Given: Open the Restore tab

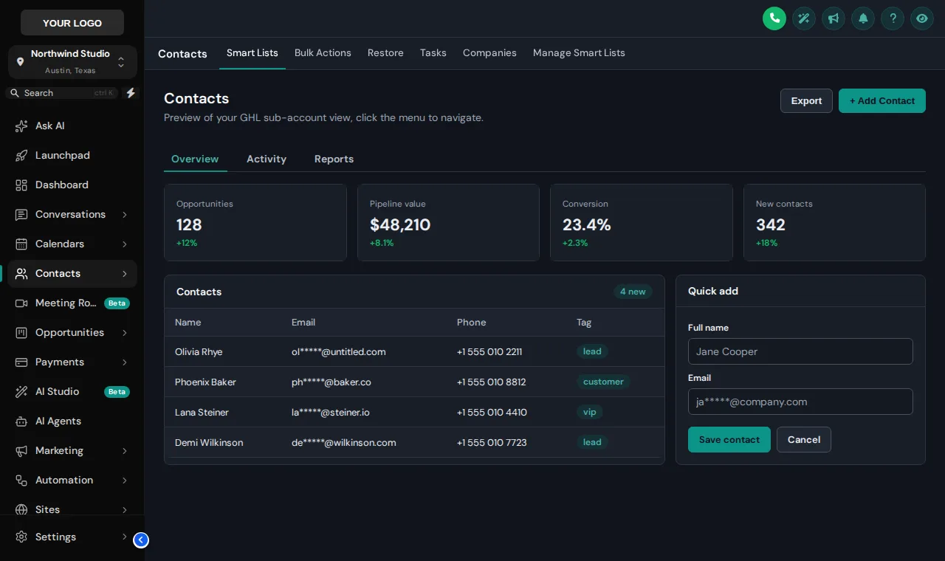Looking at the screenshot, I should (385, 53).
